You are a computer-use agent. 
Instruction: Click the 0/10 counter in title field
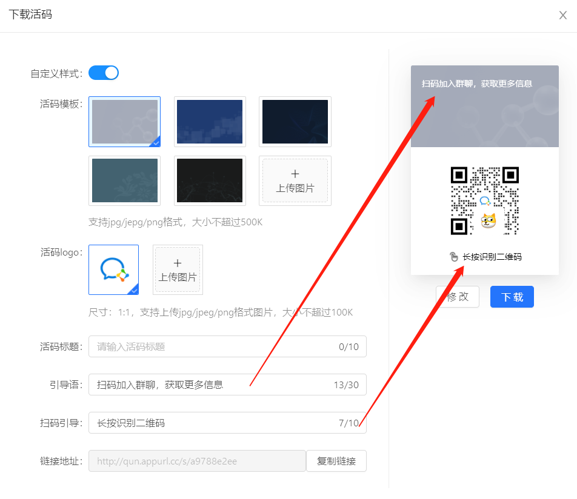click(x=349, y=347)
